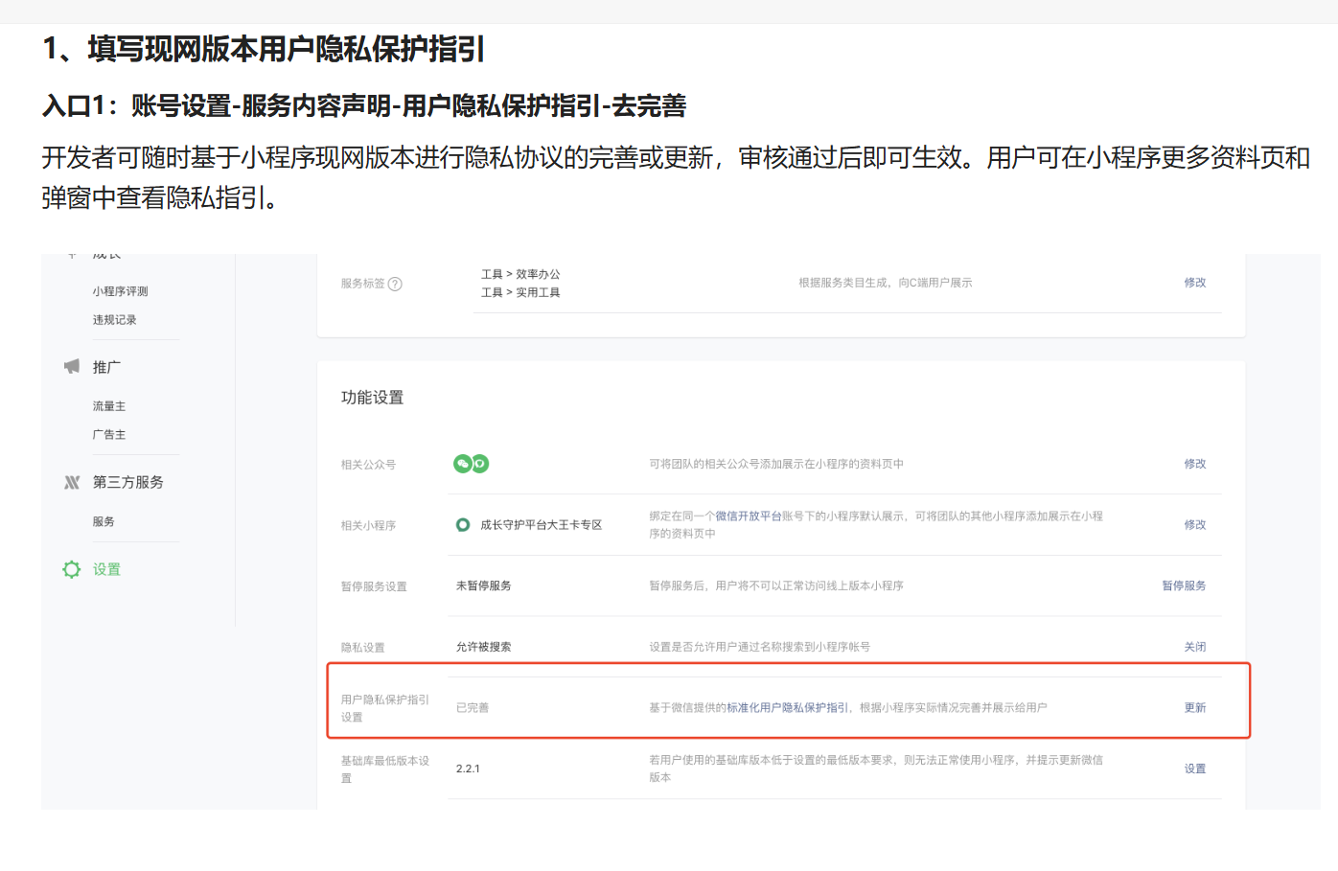The height and width of the screenshot is (871, 1338).
Task: Click the 2.2.1 version value
Action: click(468, 768)
